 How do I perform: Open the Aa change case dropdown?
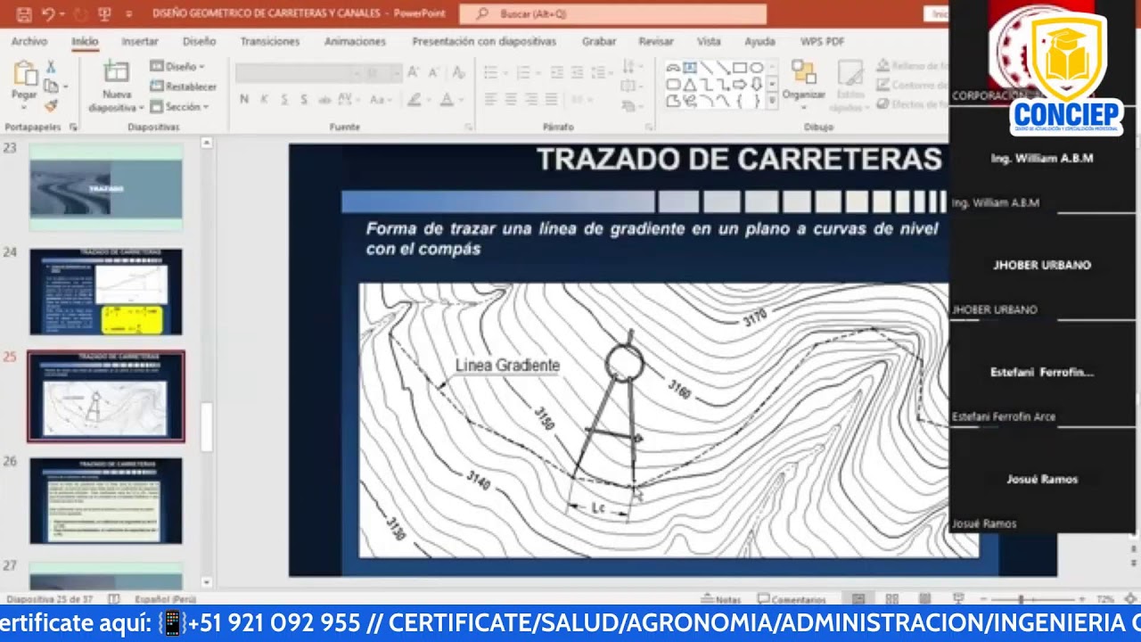coord(380,99)
